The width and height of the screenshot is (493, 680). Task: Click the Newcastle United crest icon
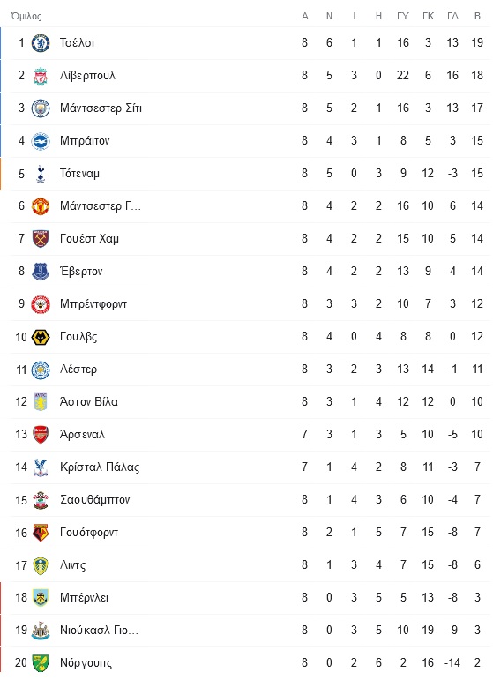point(41,630)
